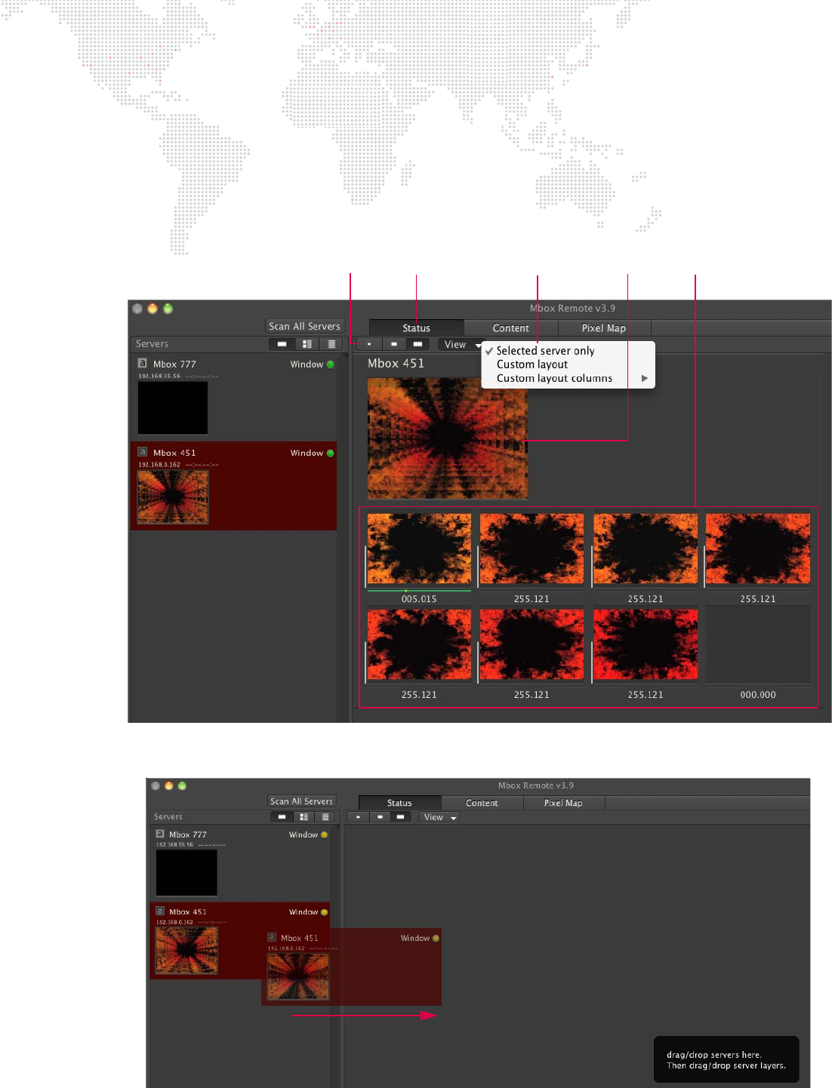Open the Pixel Map tab in bottom window
Screen dimensions: 832x1088
563,804
